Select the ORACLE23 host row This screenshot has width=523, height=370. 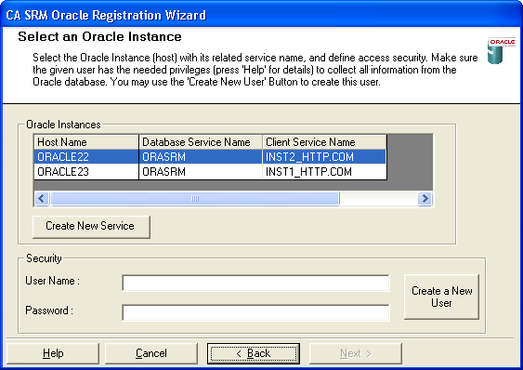pos(210,172)
